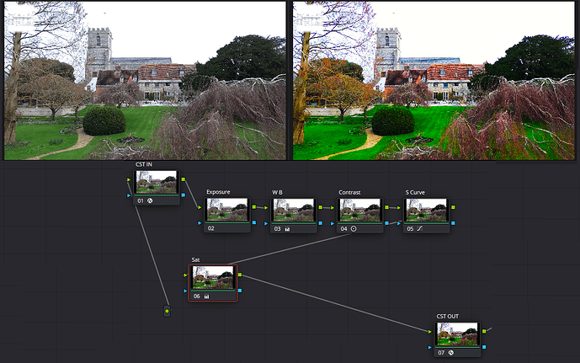Click the contrast circle icon on node 04
The width and height of the screenshot is (580, 363).
click(354, 228)
